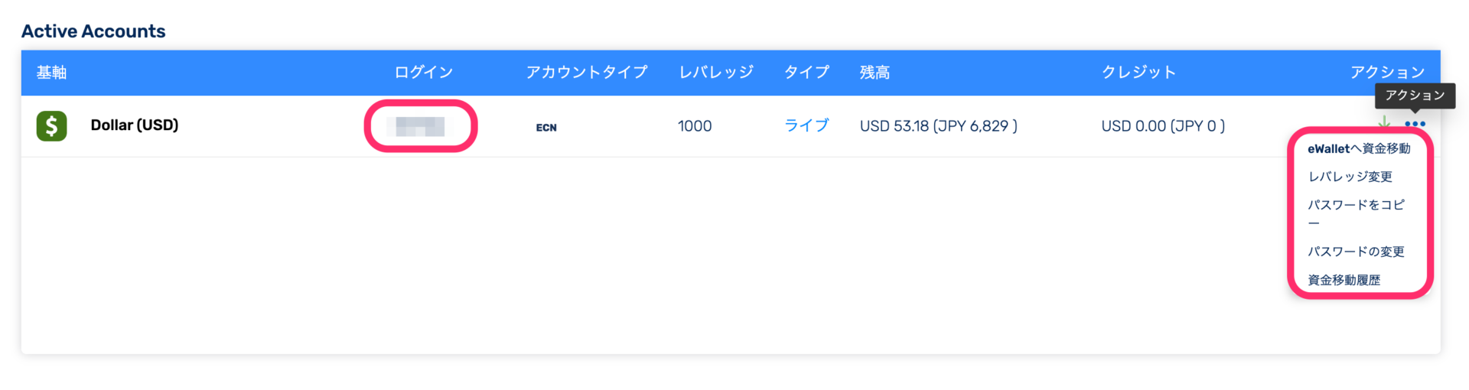Click the green deposit arrow icon
1469x390 pixels.
click(x=1383, y=123)
